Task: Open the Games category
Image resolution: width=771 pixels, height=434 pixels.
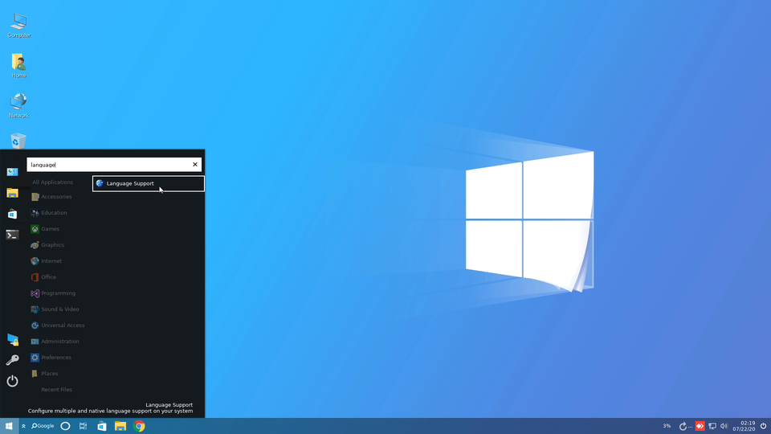Action: (45, 229)
